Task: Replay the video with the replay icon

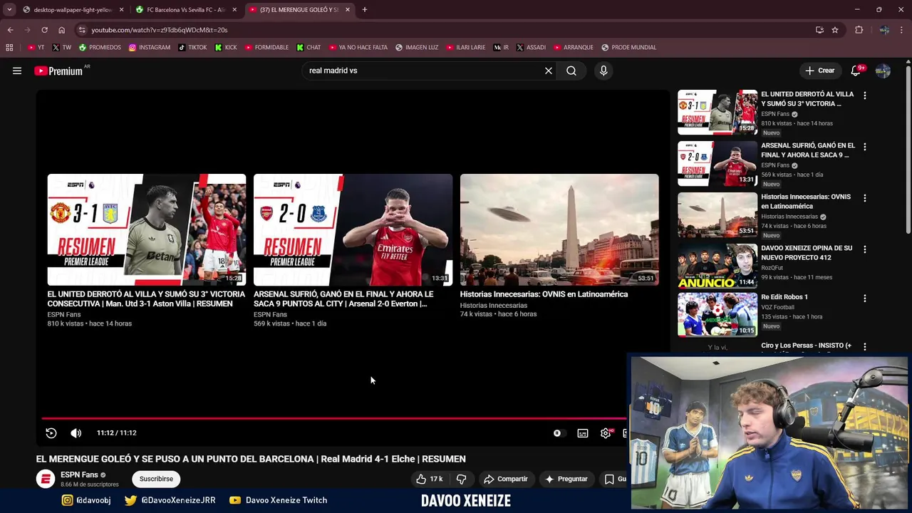Action: tap(51, 432)
